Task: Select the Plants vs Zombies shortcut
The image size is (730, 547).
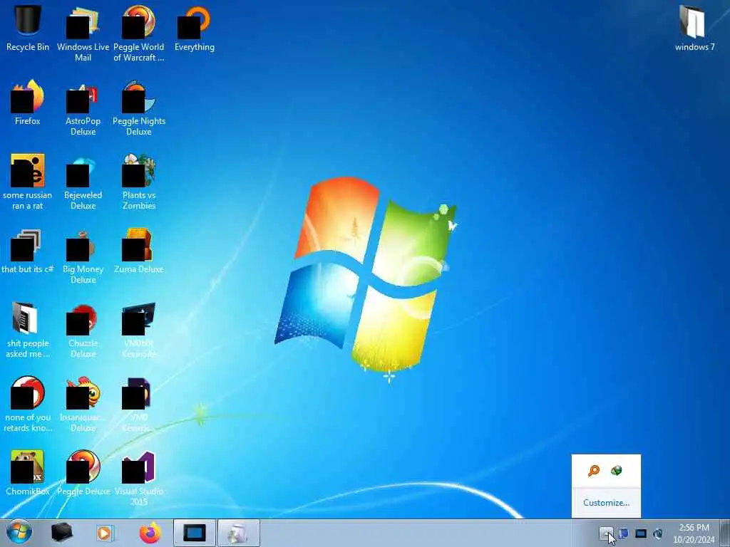Action: click(x=139, y=182)
